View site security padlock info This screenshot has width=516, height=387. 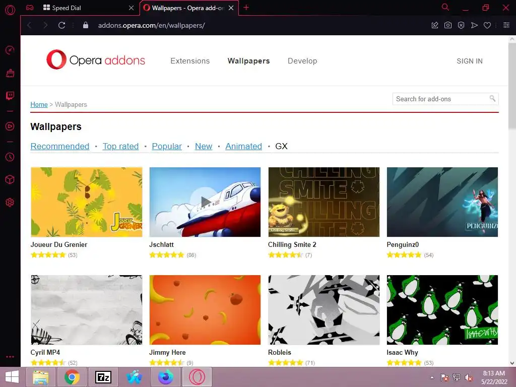point(86,25)
